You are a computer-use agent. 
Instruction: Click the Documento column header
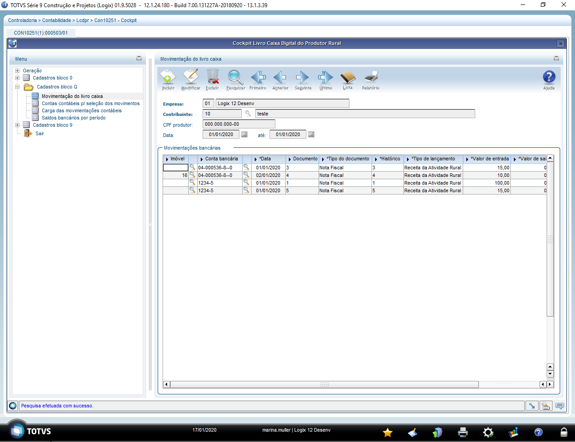point(302,159)
